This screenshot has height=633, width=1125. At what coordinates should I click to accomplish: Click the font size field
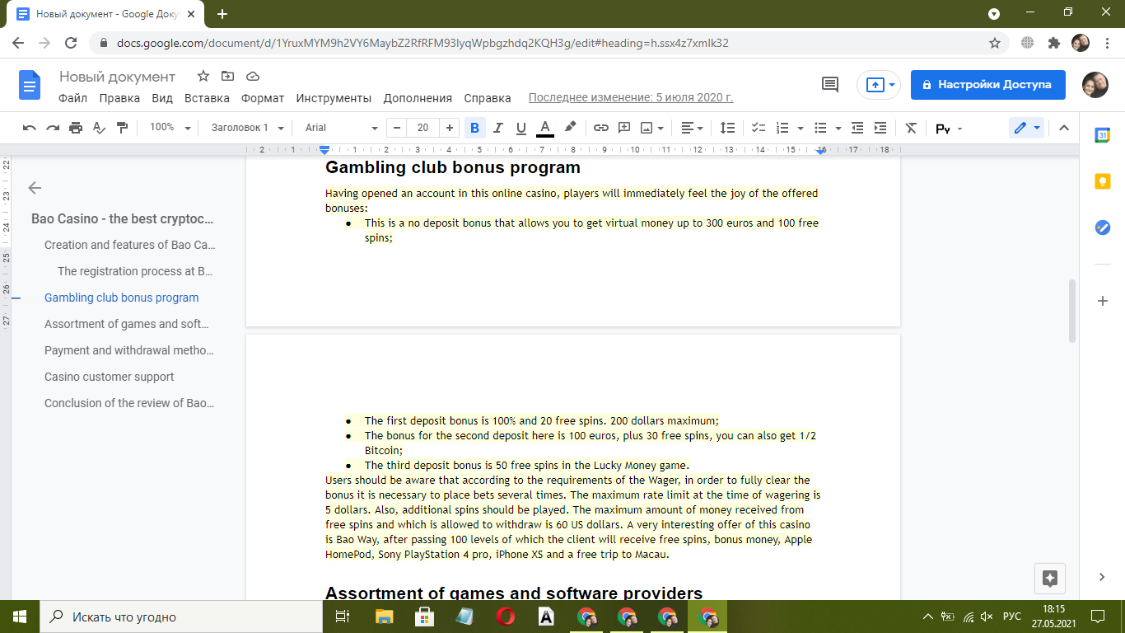[x=422, y=128]
